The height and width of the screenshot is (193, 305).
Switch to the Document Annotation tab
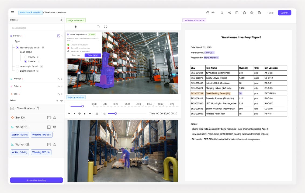pyautogui.click(x=194, y=20)
